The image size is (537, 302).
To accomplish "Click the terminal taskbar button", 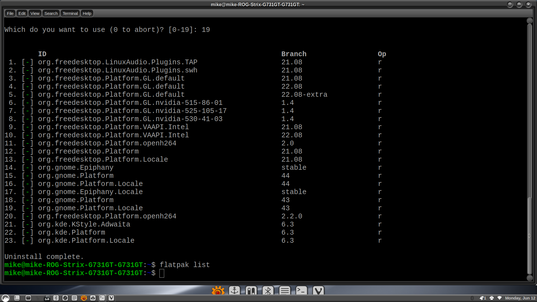I will pos(102,298).
